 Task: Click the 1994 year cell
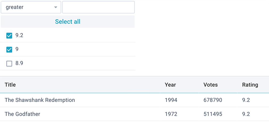(x=171, y=100)
